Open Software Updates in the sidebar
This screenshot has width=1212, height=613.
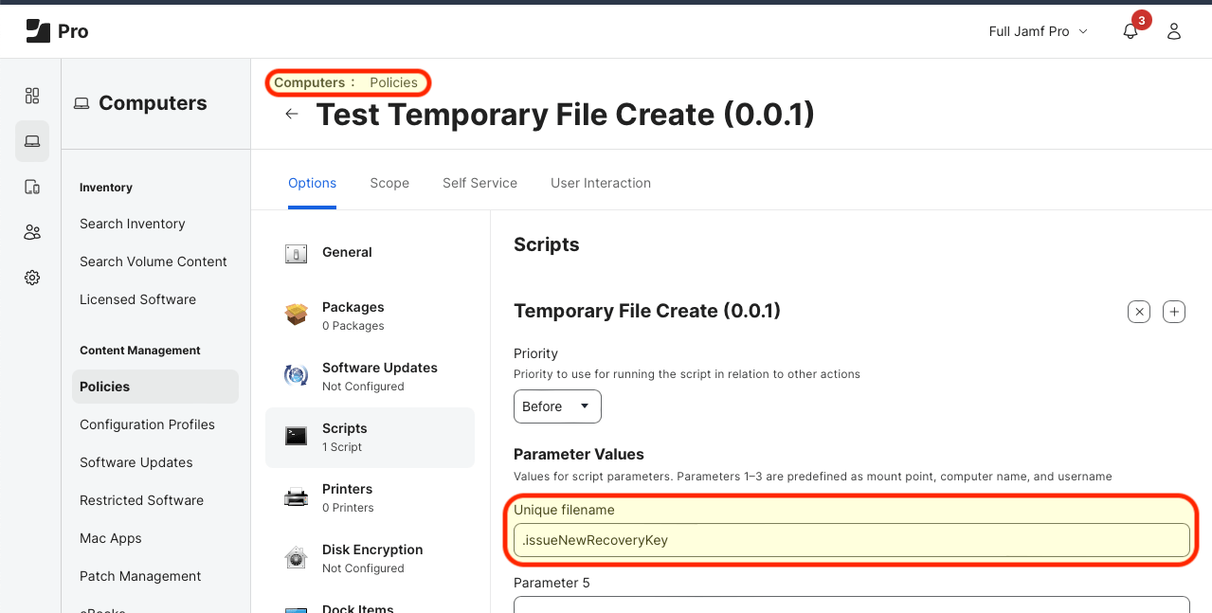[x=136, y=462]
